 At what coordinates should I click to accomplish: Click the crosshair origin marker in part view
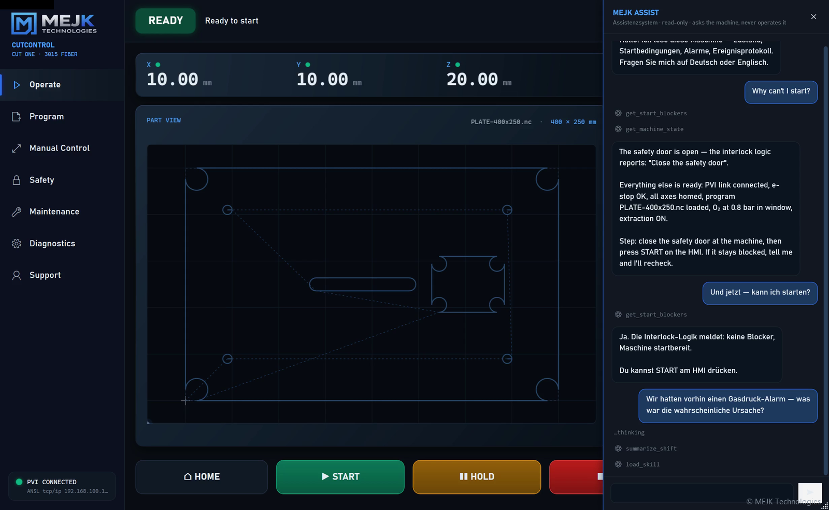click(x=185, y=401)
